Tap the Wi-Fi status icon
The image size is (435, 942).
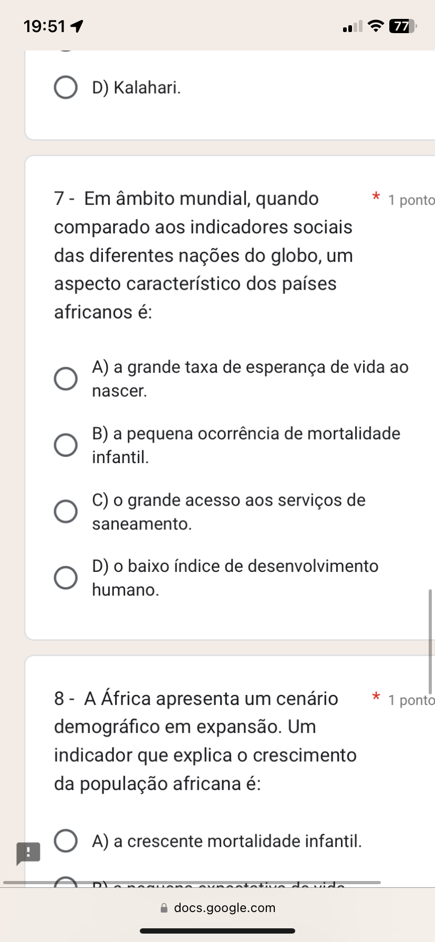tap(375, 26)
